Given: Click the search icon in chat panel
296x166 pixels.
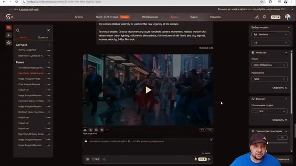Looking at the screenshot, I should [x=18, y=30].
